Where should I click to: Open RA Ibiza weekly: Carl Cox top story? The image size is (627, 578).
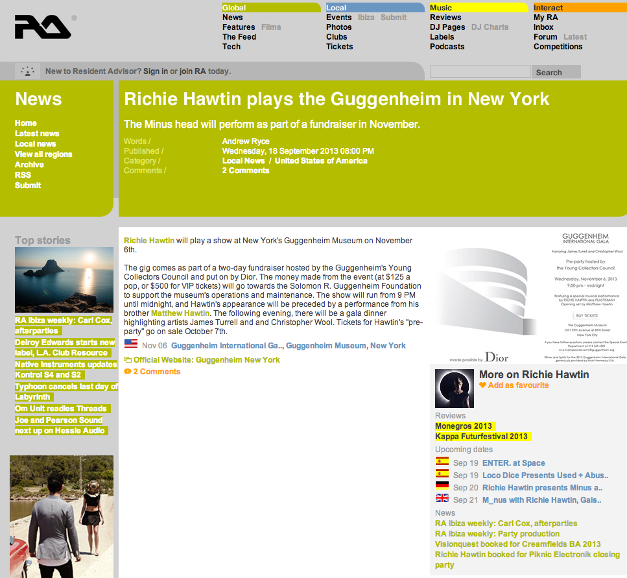pyautogui.click(x=64, y=326)
